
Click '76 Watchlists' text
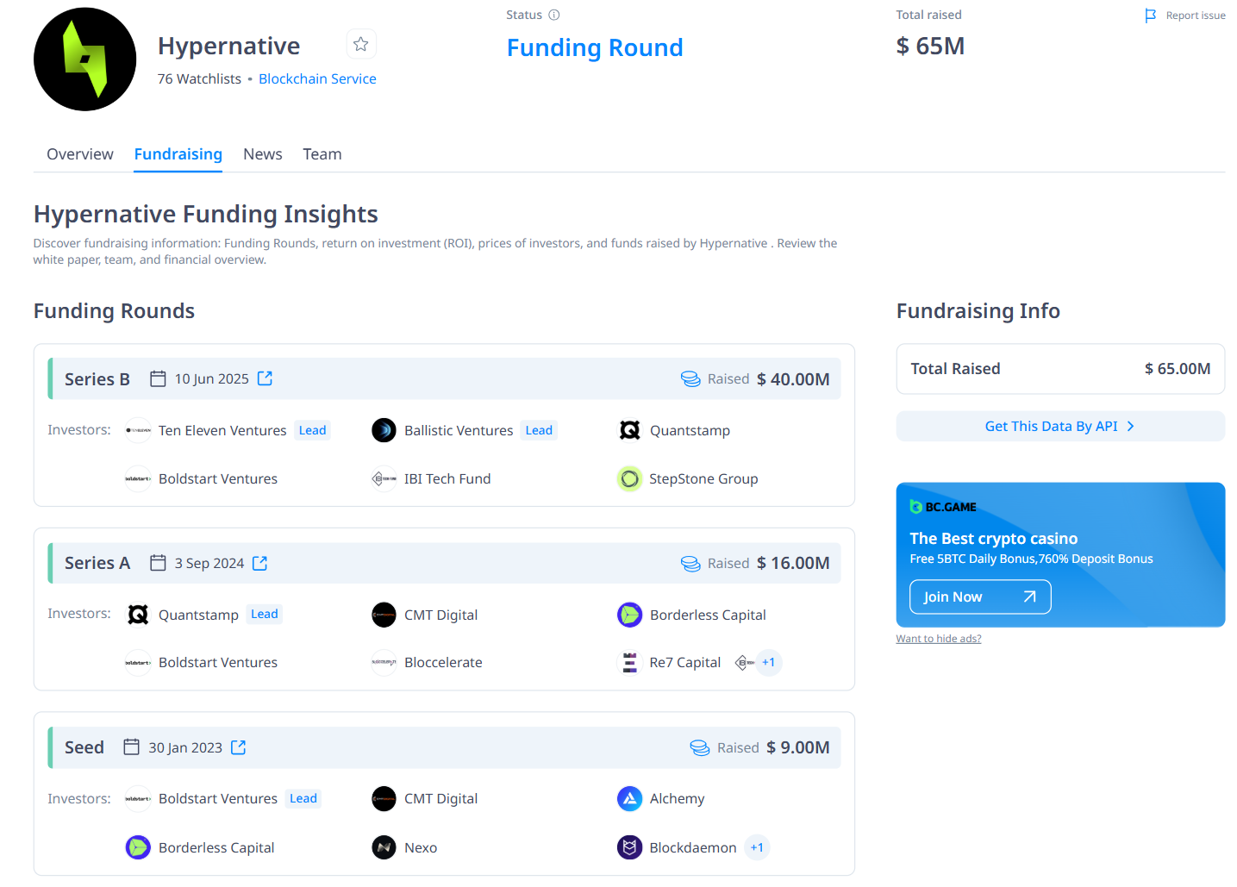[x=199, y=78]
